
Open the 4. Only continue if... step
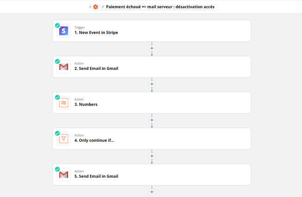coord(152,138)
